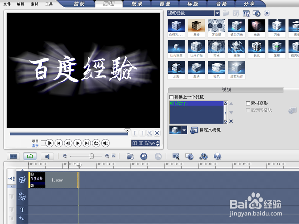Delete the applied filter with X icon
Image resolution: width=299 pixels, height=224 pixels.
click(x=231, y=121)
